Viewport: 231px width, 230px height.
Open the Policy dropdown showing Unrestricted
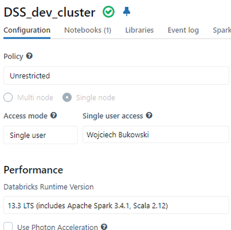[116, 76]
